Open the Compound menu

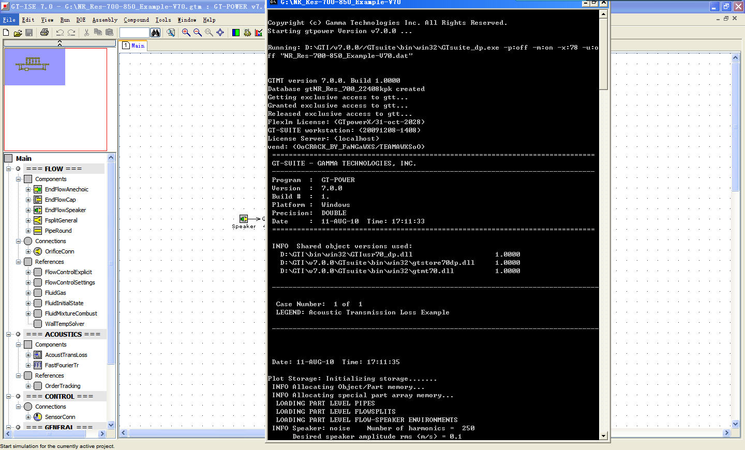click(137, 20)
